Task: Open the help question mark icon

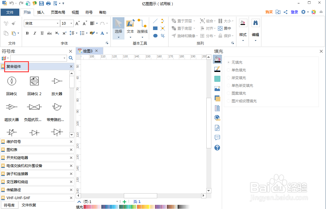Action: [217, 147]
